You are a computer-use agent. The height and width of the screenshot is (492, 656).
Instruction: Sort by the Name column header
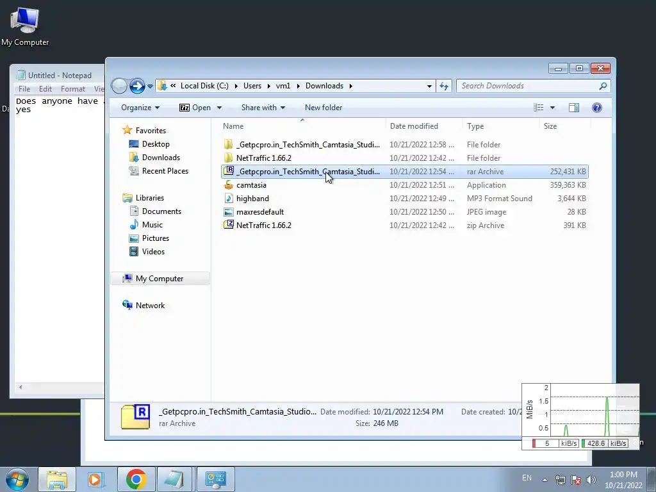[302, 126]
